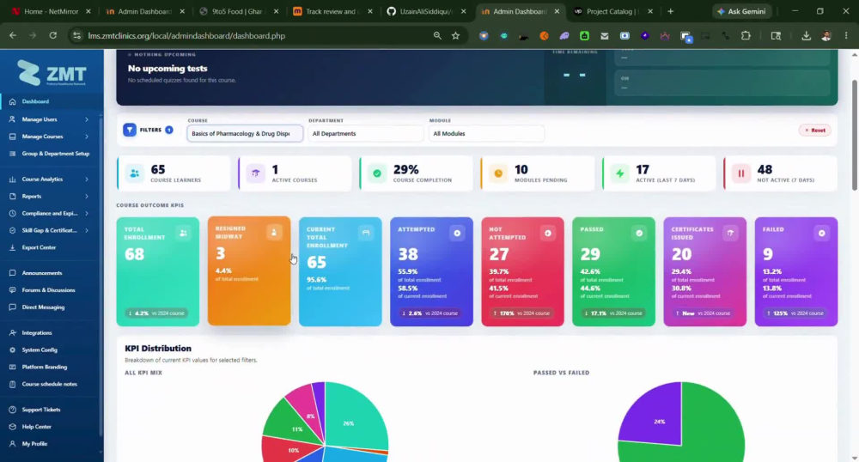Viewport: 859px width, 462px height.
Task: Open browser downloads icon
Action: click(x=806, y=35)
